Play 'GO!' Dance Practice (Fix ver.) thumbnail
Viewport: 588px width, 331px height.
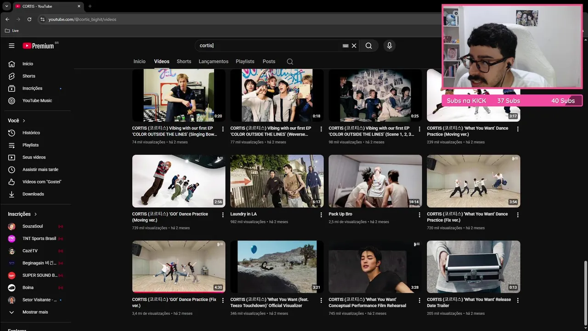pos(179,267)
